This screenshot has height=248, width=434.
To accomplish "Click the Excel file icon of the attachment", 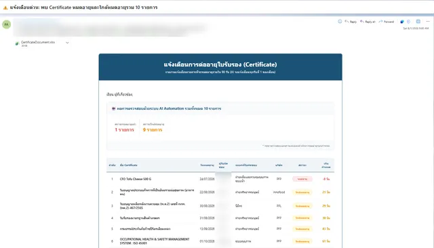I will pos(17,43).
